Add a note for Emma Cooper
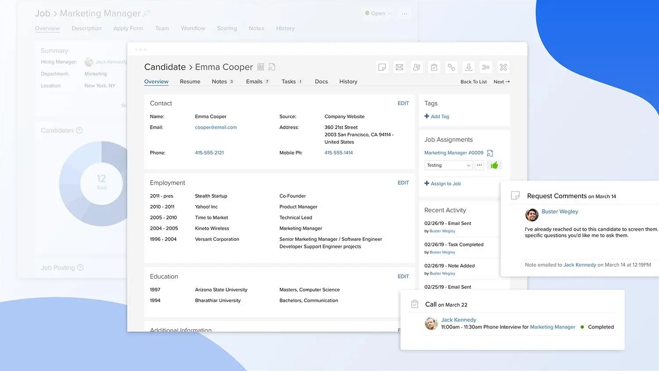 coord(382,67)
